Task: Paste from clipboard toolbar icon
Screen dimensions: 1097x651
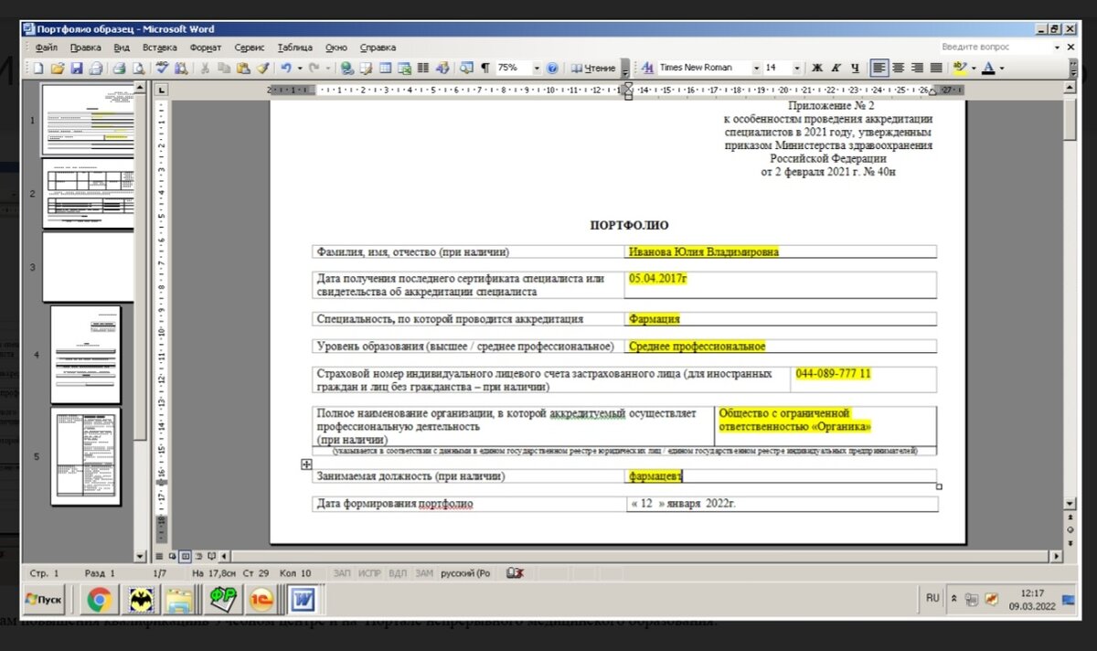Action: (243, 68)
